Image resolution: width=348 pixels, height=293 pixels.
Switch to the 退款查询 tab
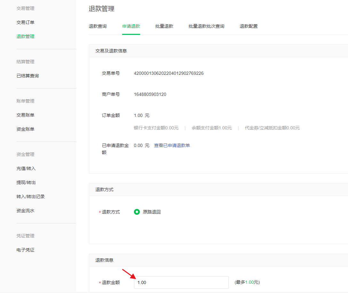tap(98, 26)
